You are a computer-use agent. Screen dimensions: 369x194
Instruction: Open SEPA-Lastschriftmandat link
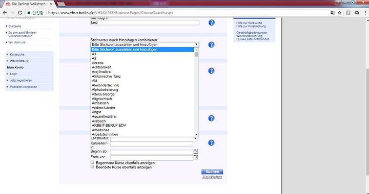[x=253, y=39]
